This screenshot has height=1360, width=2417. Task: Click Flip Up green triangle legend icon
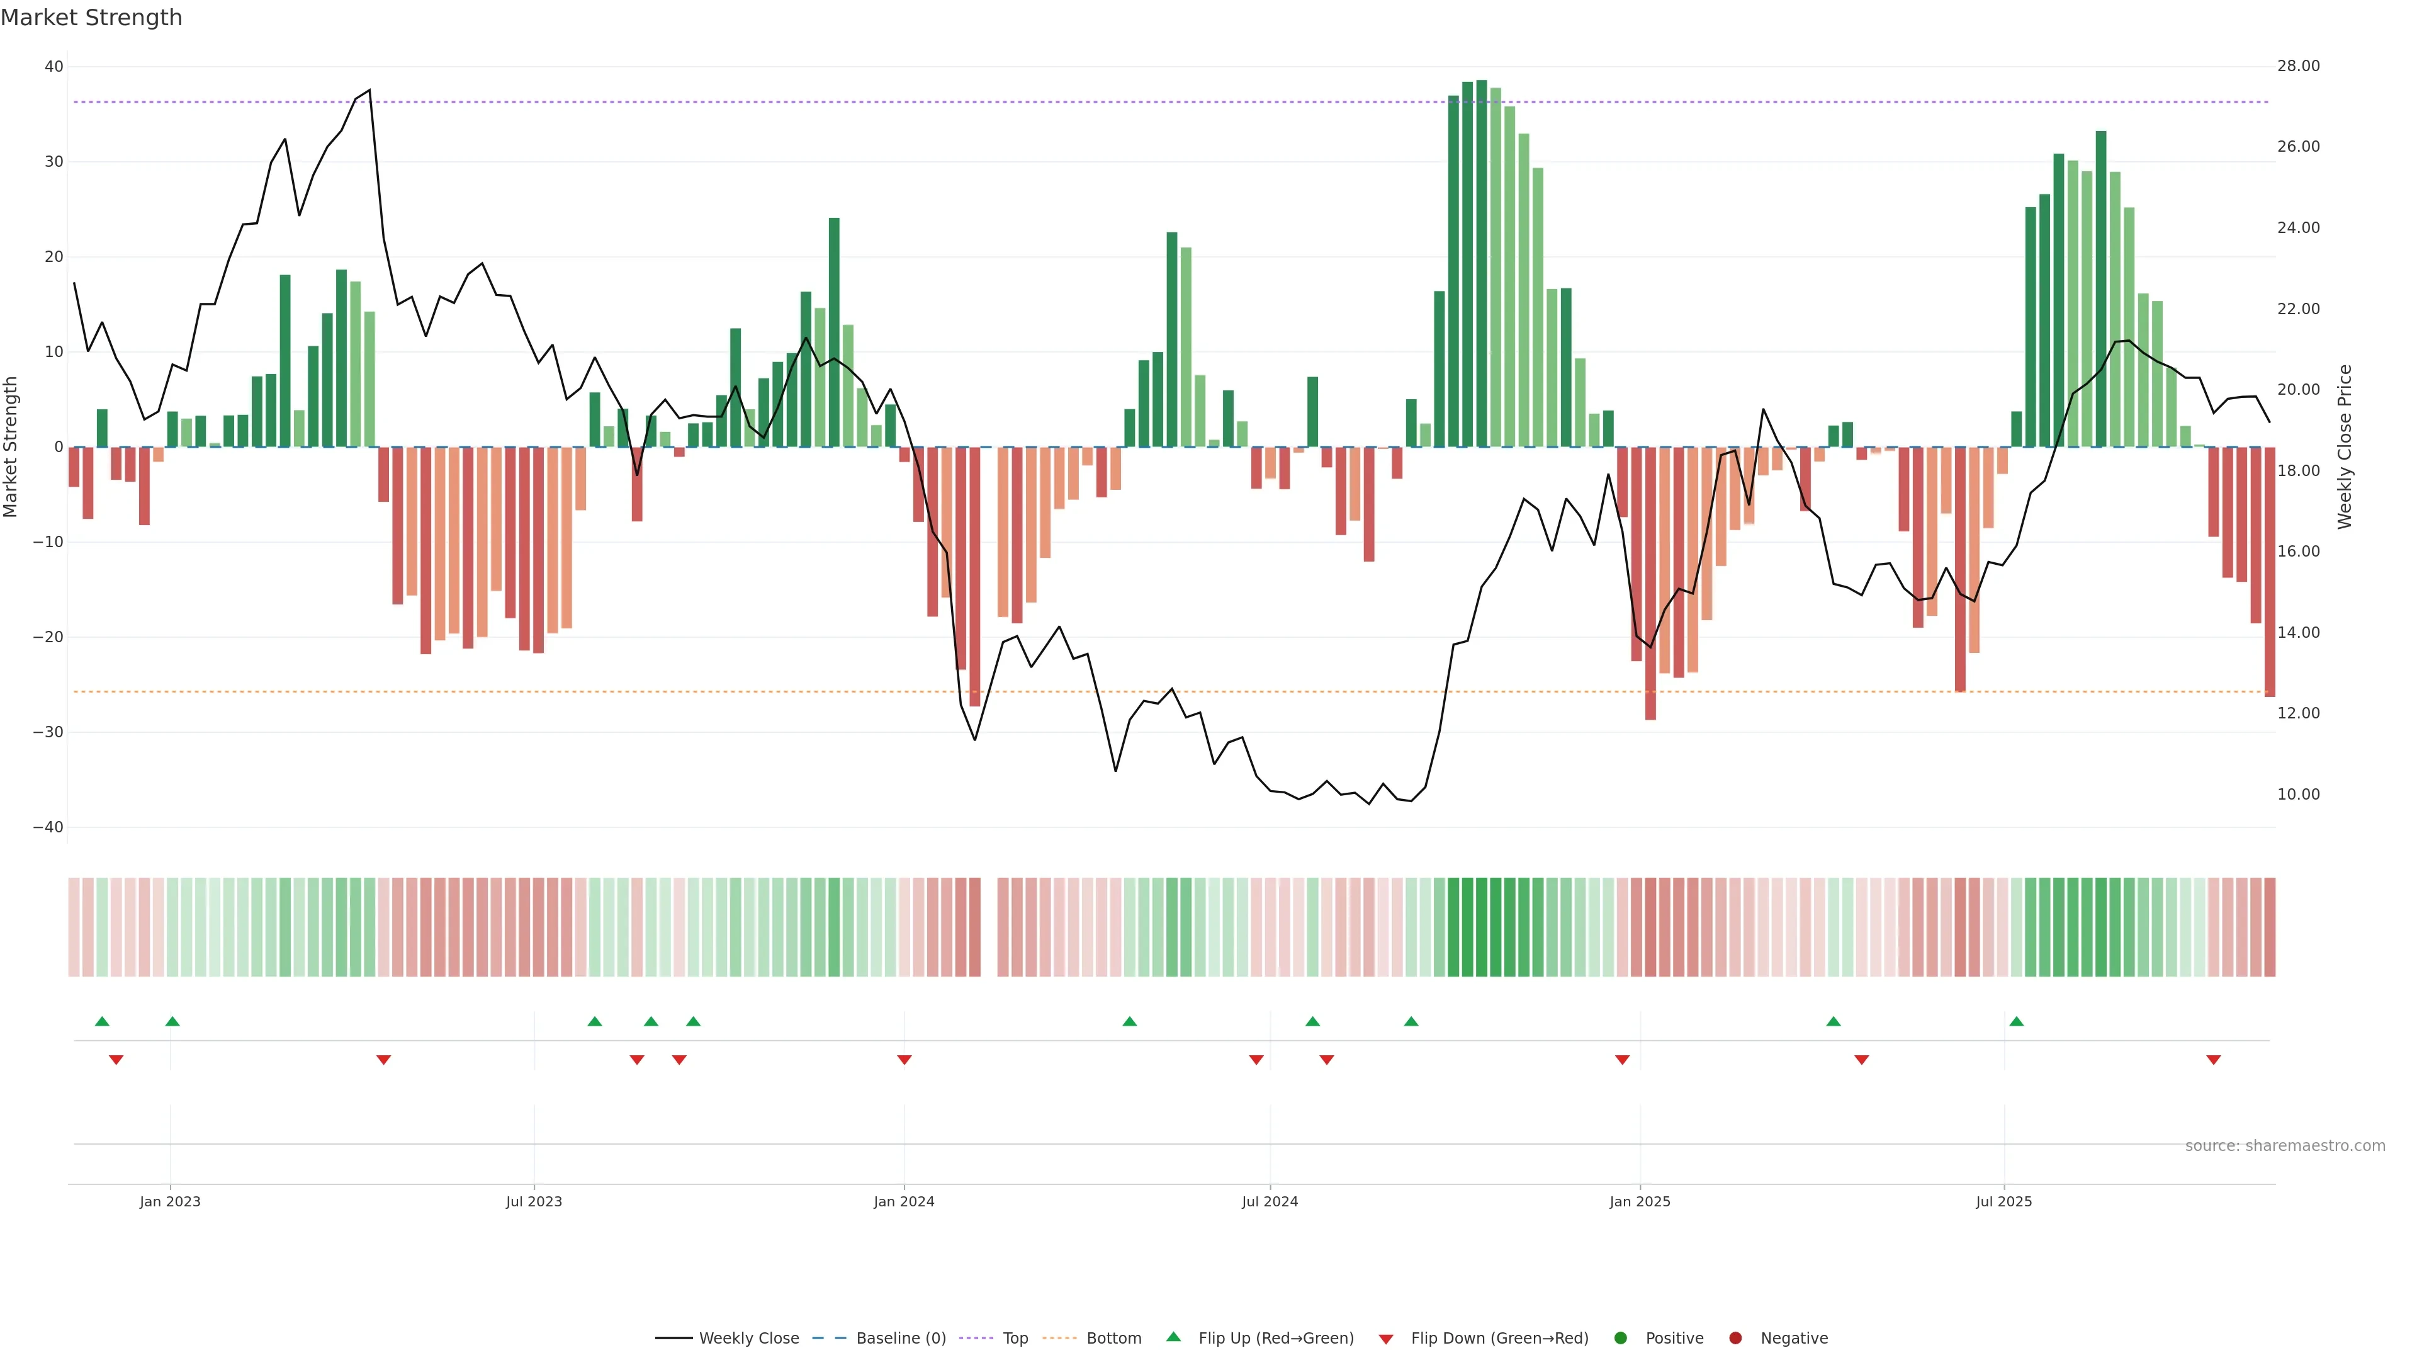point(1173,1337)
